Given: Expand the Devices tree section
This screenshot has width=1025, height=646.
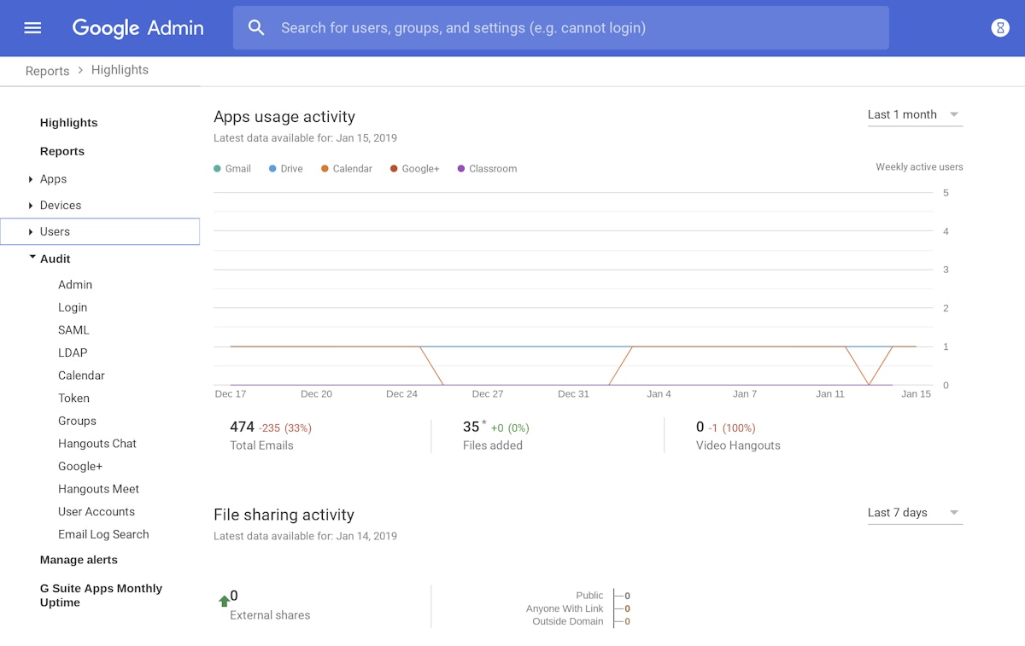Looking at the screenshot, I should coord(31,206).
